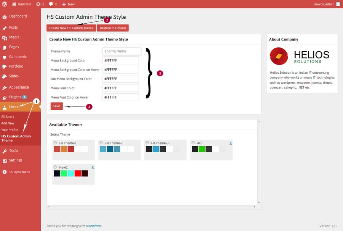This screenshot has width=343, height=231.
Task: Click the Portfolio pin icon
Action: pyautogui.click(x=4, y=67)
